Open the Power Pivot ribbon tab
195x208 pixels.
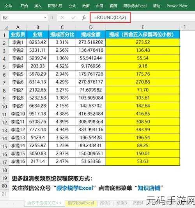point(177,6)
